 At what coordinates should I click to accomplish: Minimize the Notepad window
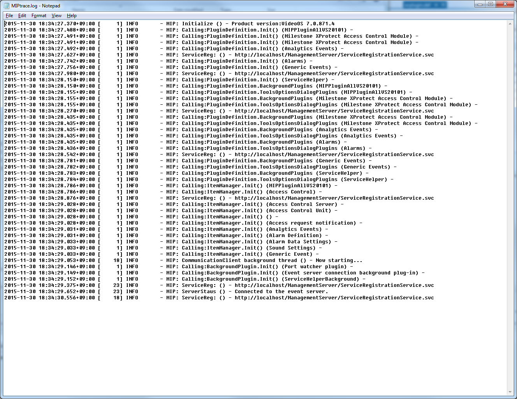(x=480, y=4)
